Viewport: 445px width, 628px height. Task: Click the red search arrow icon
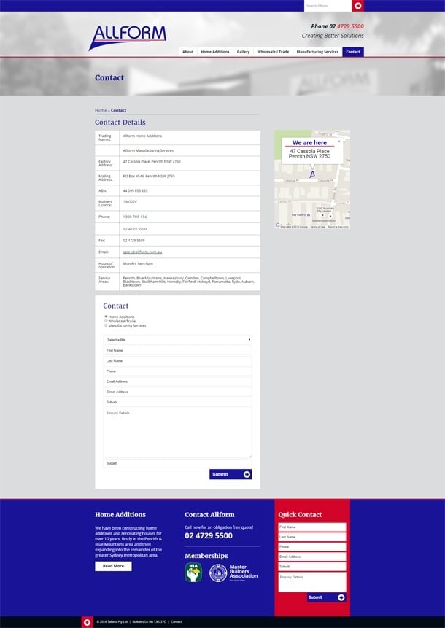357,6
